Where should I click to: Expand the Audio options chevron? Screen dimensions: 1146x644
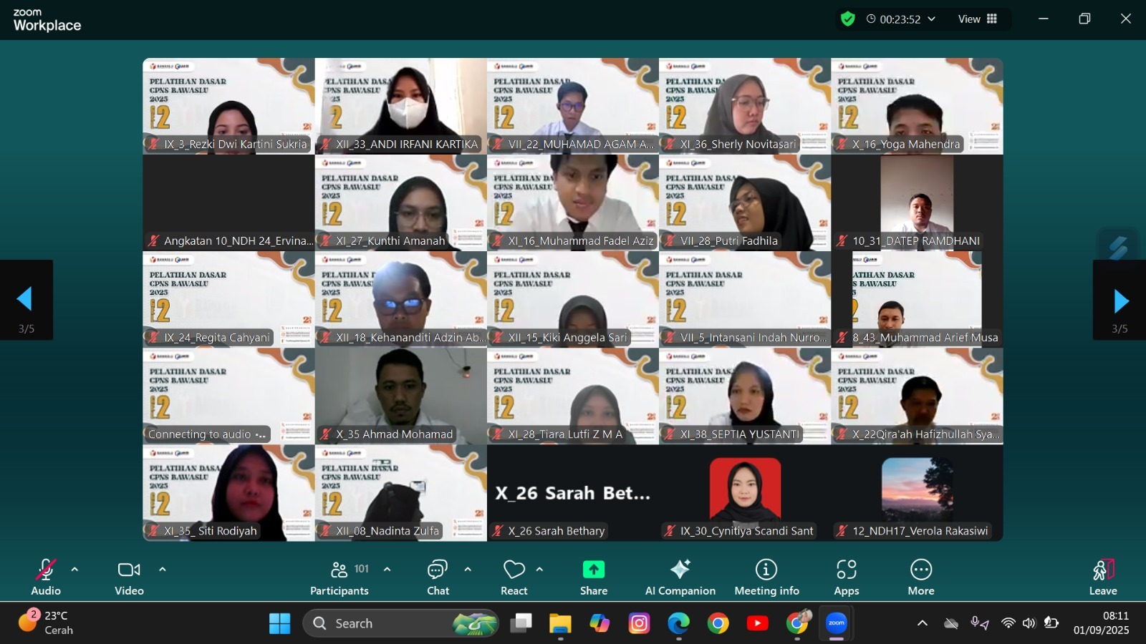74,570
